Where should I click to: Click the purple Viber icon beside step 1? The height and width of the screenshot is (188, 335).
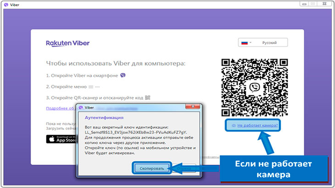pos(123,75)
